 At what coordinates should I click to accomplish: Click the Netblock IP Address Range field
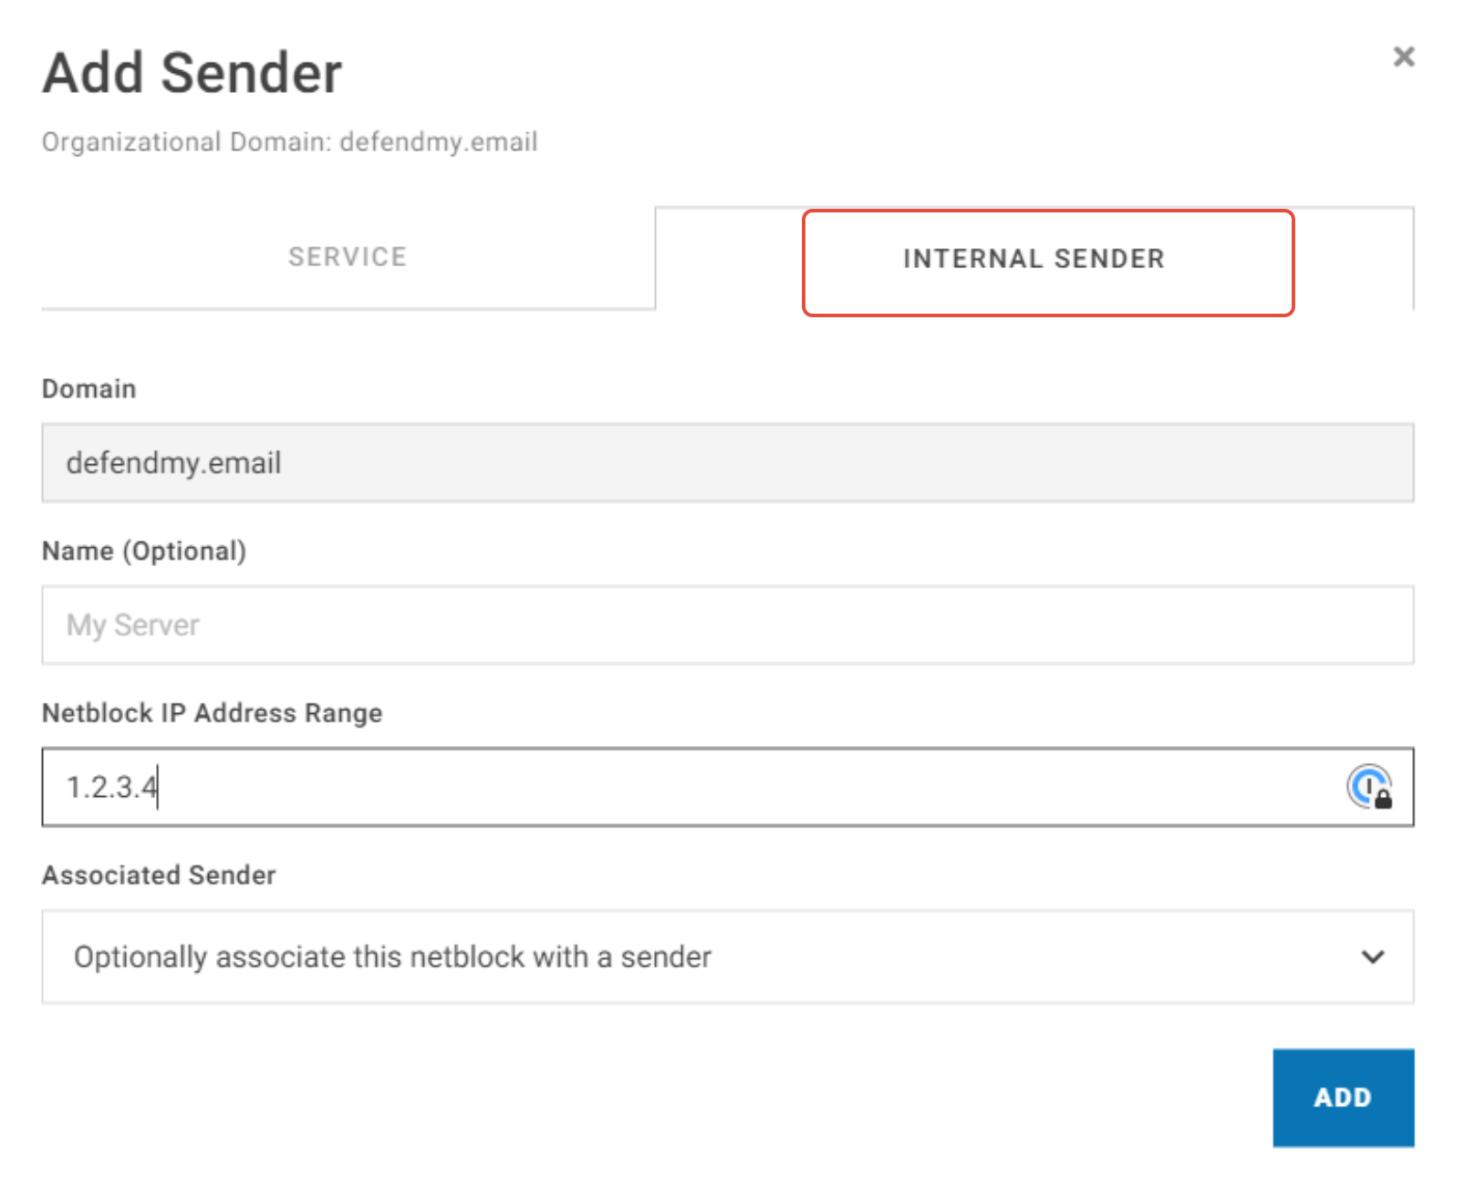[x=639, y=787]
